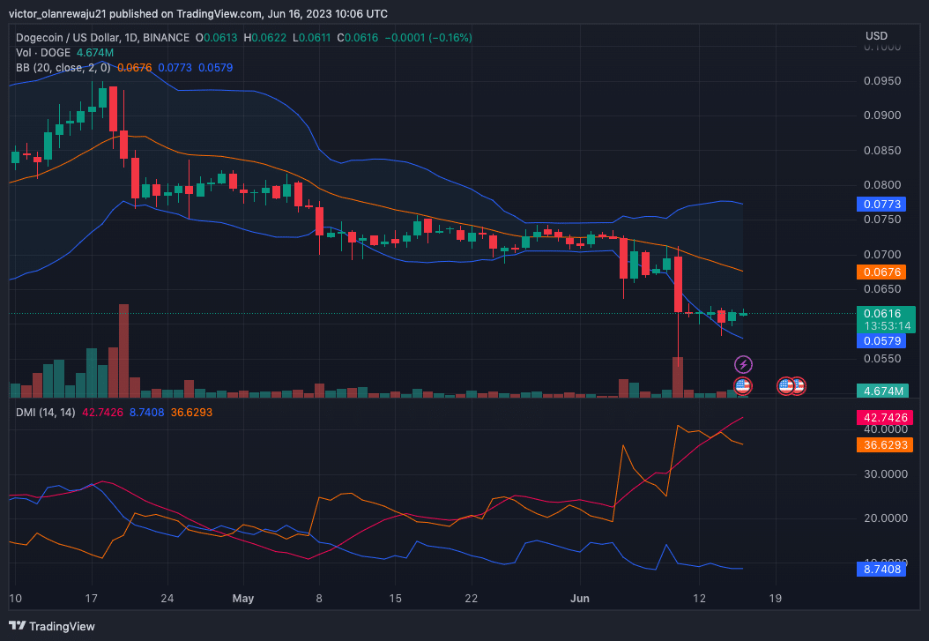Click the 22 date label on time axis
The image size is (929, 641).
click(471, 599)
